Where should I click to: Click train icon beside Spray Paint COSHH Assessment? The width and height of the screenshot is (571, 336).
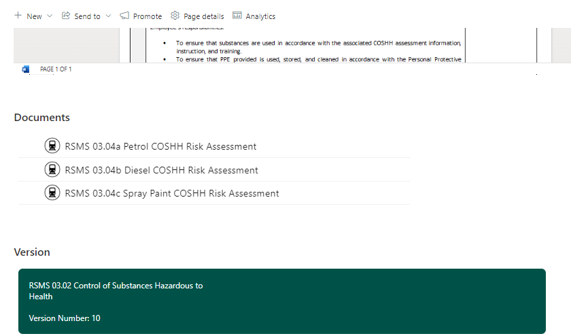pos(52,192)
